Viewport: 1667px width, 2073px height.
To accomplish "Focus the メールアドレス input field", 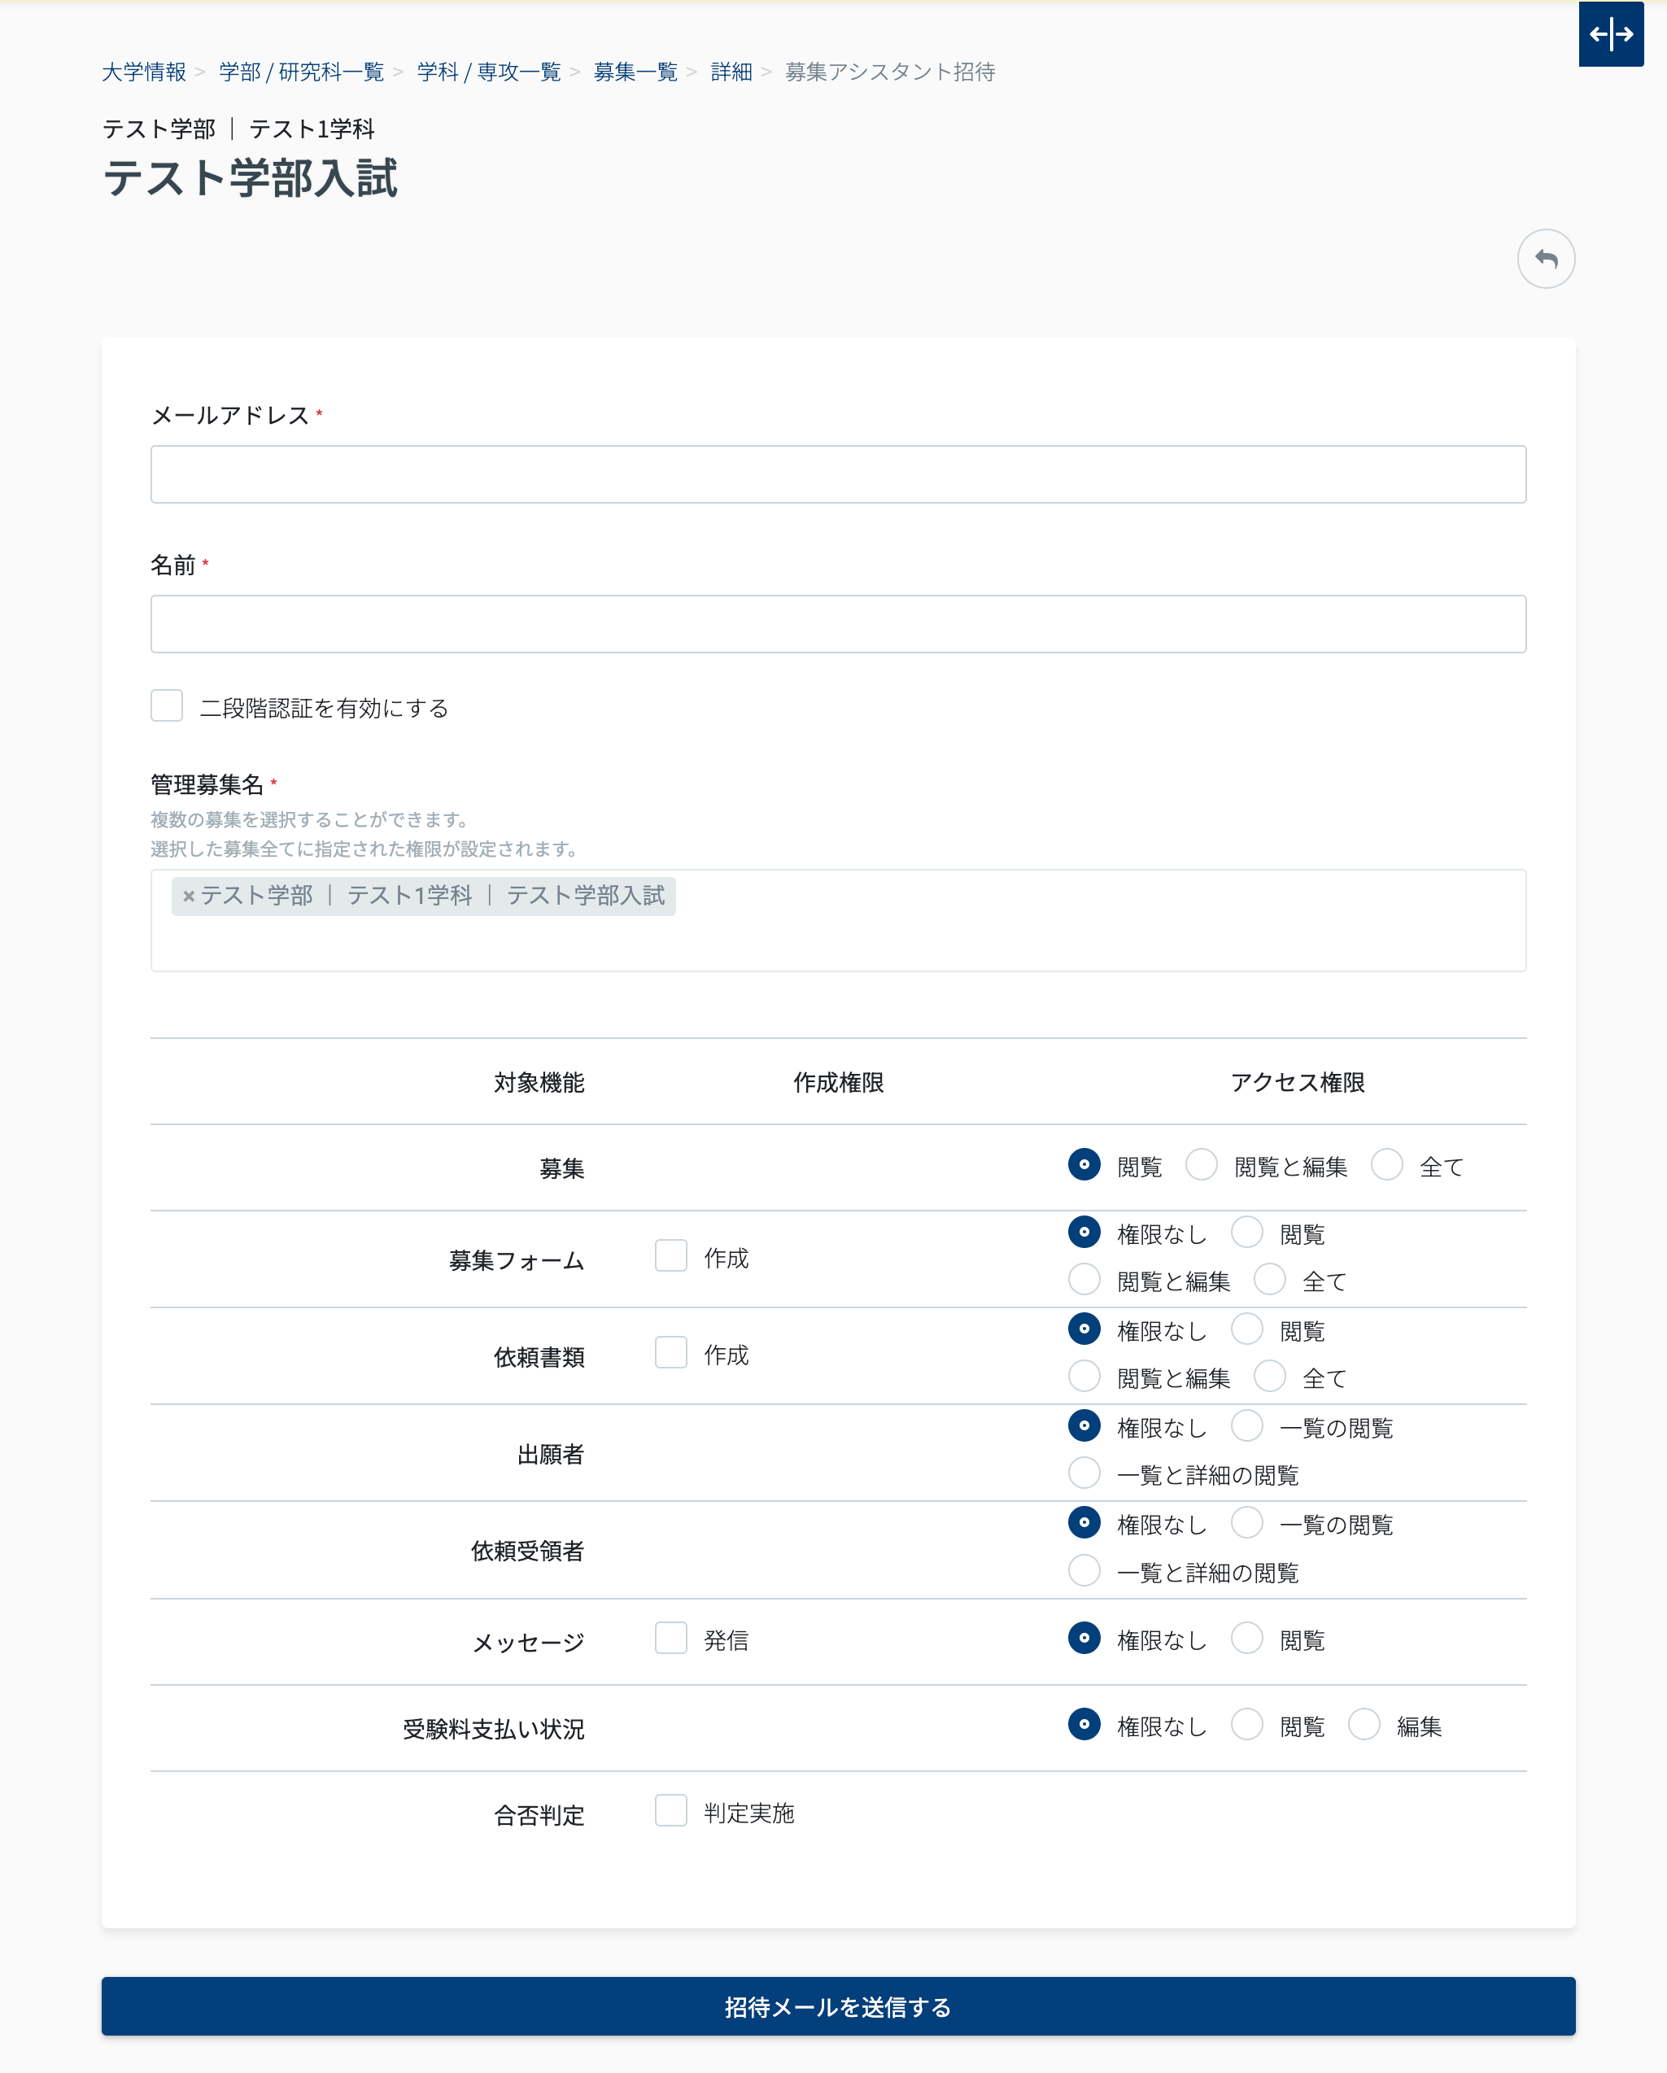I will coord(837,474).
